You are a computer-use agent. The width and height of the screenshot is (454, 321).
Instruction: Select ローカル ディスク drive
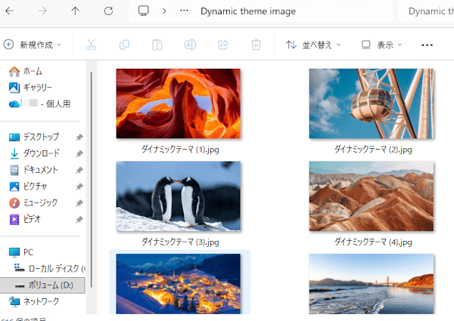pos(49,269)
